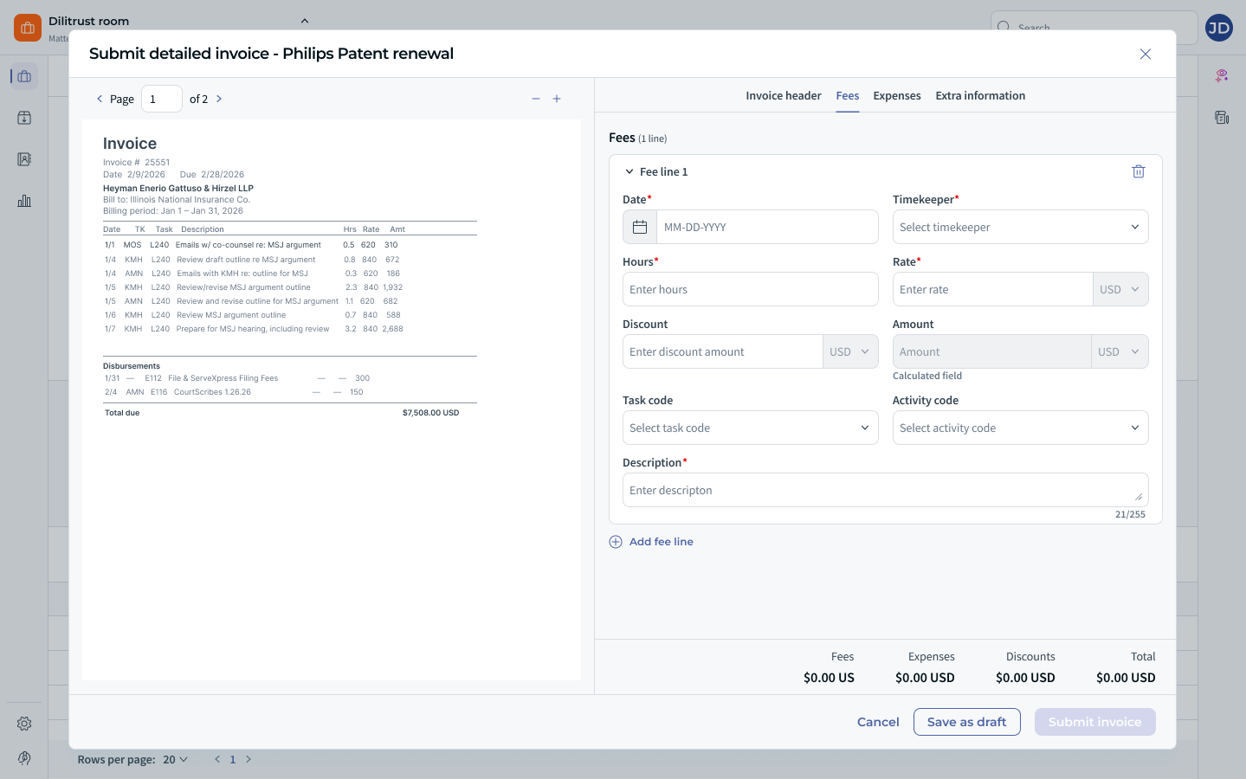The height and width of the screenshot is (779, 1246).
Task: Open the Select task code dropdown
Action: 751,428
